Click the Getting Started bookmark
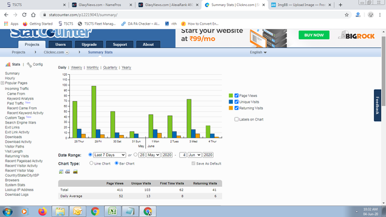 (x=37, y=24)
